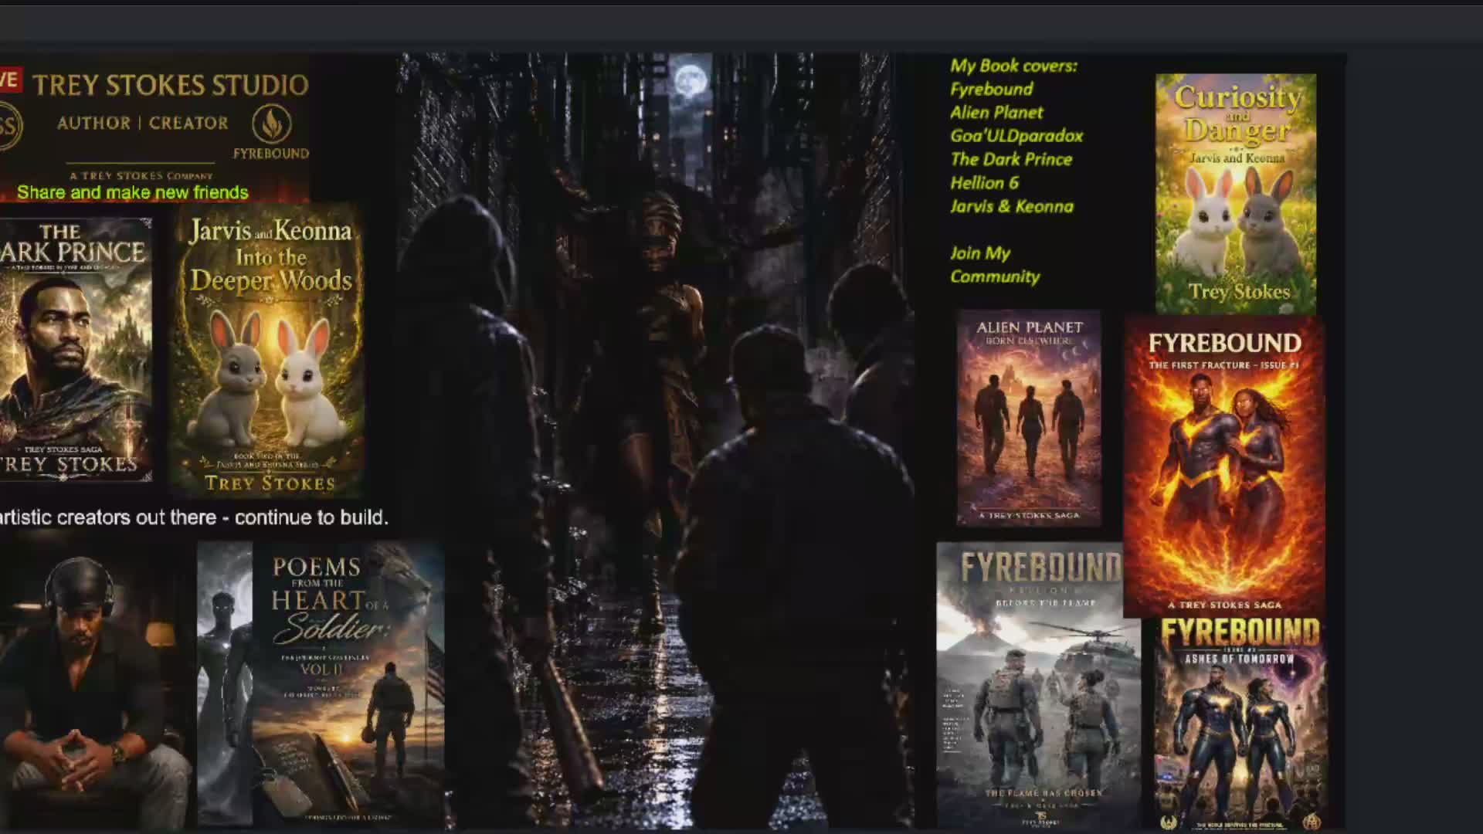Click the red LIVE badge

(x=10, y=79)
